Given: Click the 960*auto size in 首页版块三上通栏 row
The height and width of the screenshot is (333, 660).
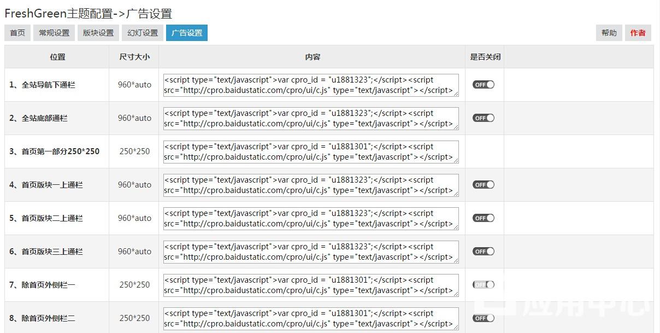Looking at the screenshot, I should tap(134, 252).
